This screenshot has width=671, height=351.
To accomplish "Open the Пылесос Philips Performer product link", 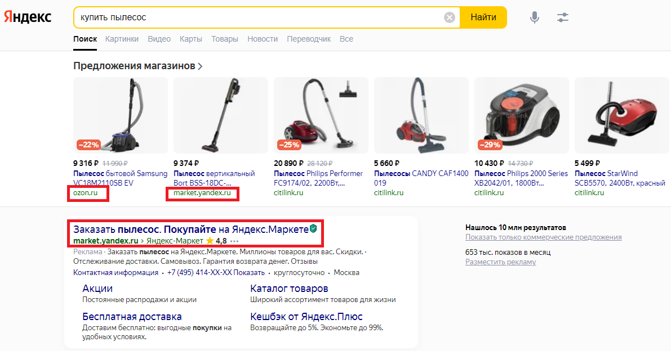I will click(318, 178).
